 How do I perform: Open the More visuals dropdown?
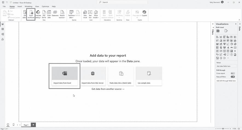(x=96, y=14)
